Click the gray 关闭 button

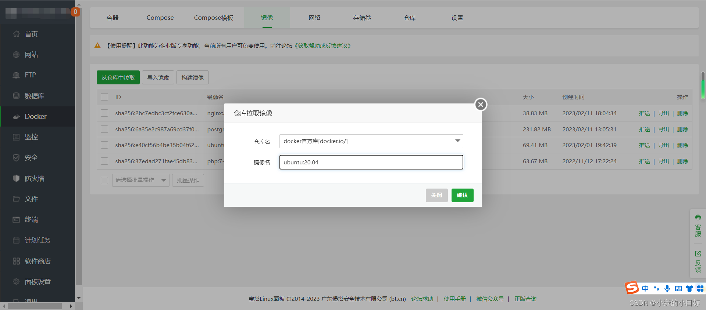pyautogui.click(x=436, y=195)
